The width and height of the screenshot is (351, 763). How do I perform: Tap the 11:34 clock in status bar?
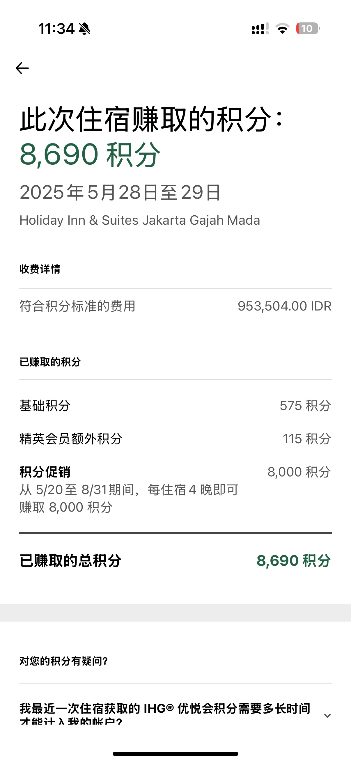click(x=56, y=29)
